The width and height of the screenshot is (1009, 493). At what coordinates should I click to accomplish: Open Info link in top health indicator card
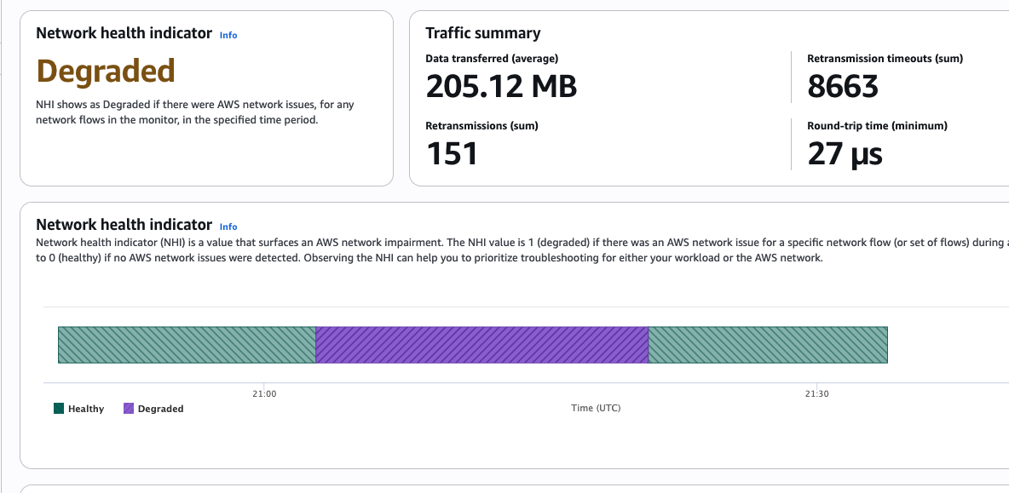[x=228, y=35]
